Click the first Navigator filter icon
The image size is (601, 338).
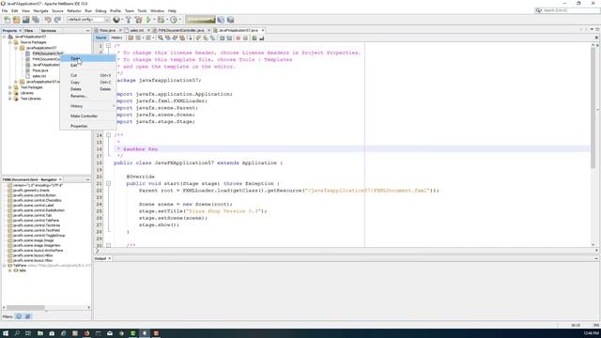click(x=19, y=316)
